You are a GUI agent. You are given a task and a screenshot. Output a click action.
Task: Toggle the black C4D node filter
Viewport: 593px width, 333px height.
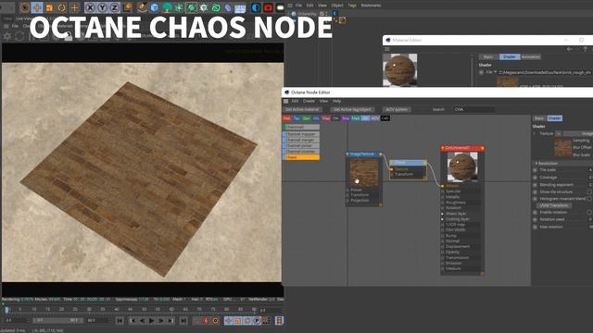pyautogui.click(x=385, y=118)
